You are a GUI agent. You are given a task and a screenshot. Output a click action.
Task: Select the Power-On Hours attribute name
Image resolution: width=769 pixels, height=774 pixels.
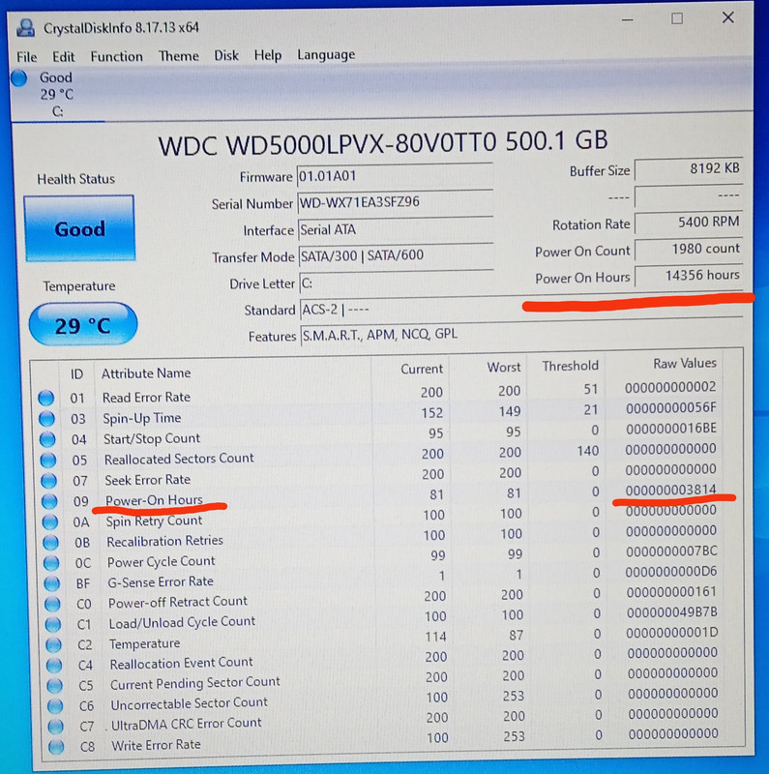click(154, 500)
